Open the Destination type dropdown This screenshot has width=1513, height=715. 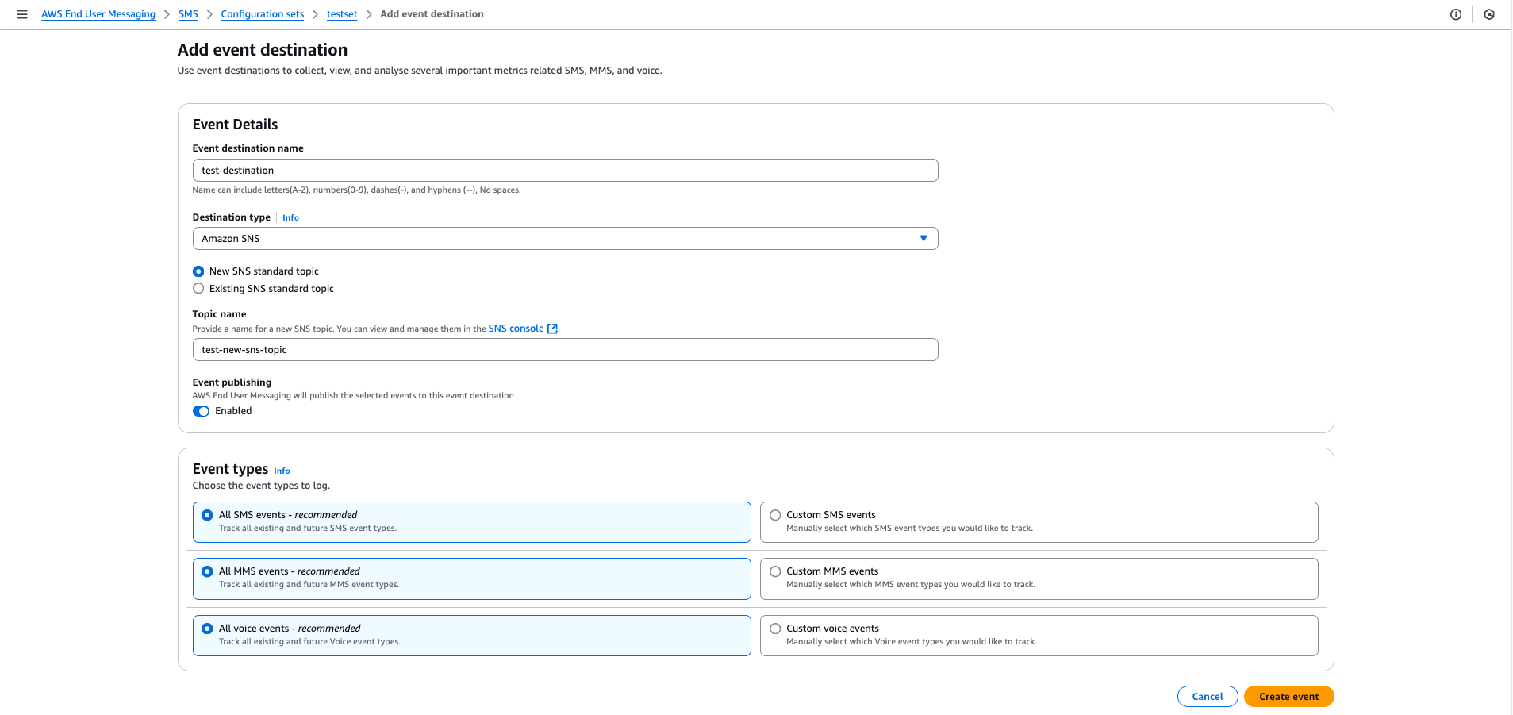(x=565, y=239)
